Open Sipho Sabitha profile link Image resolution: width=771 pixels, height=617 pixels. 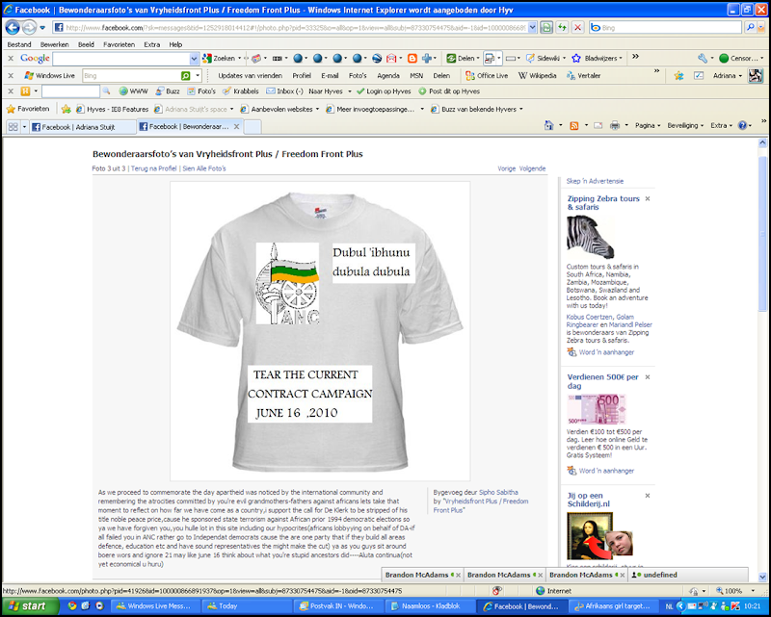(x=498, y=492)
